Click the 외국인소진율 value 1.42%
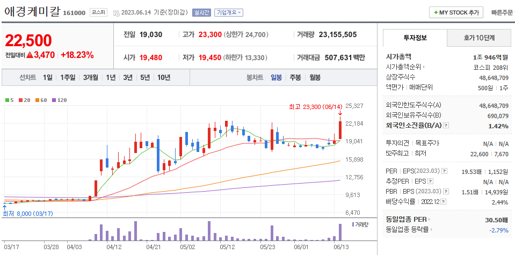515x255 pixels. (x=498, y=126)
